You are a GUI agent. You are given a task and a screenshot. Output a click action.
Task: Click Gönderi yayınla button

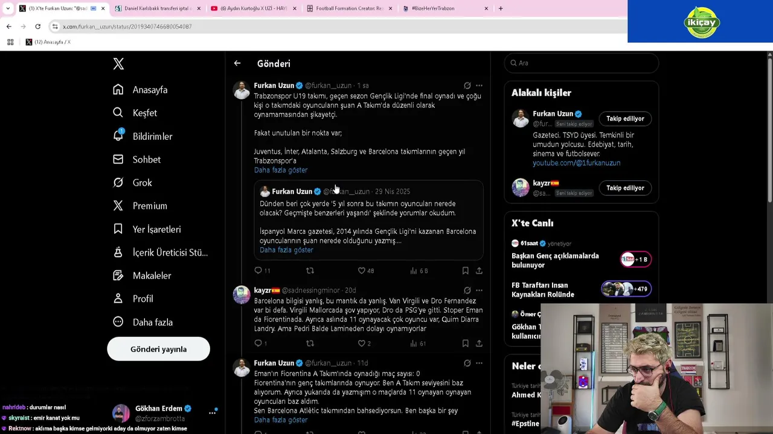[x=158, y=349]
